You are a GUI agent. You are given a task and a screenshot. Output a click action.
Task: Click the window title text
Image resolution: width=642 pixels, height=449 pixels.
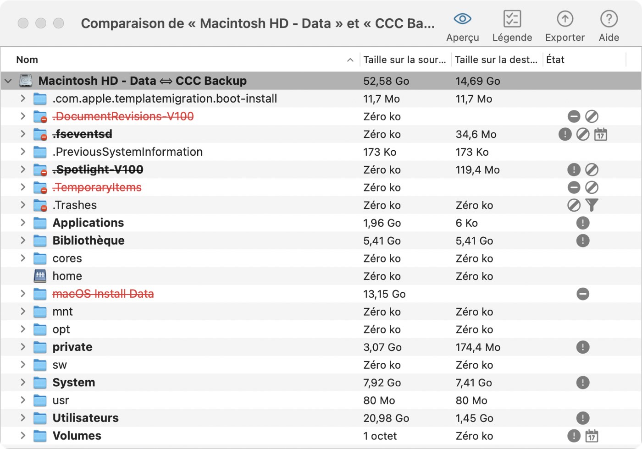(x=258, y=23)
